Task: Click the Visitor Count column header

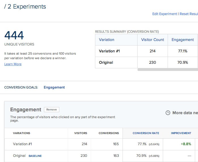Action: tap(153, 40)
